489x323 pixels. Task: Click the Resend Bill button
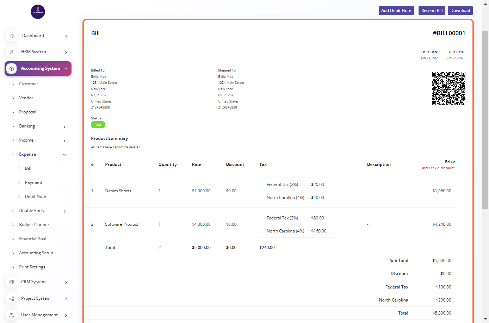pyautogui.click(x=432, y=11)
